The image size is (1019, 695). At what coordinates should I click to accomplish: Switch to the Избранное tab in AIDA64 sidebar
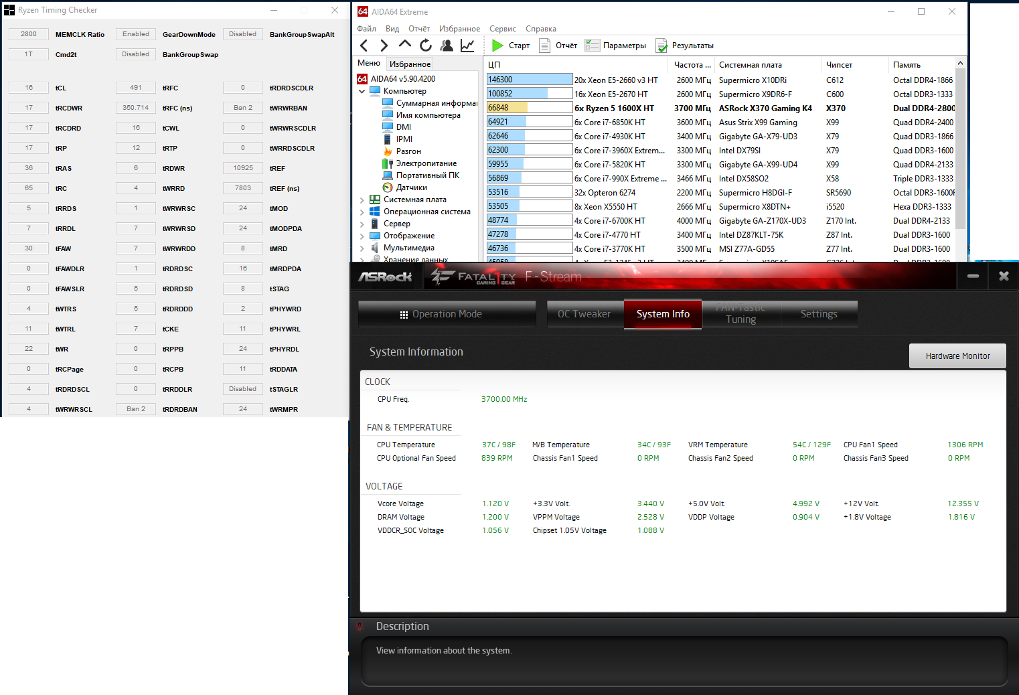[410, 64]
